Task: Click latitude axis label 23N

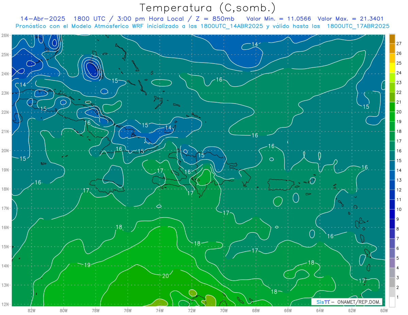Action: [x=5, y=93]
